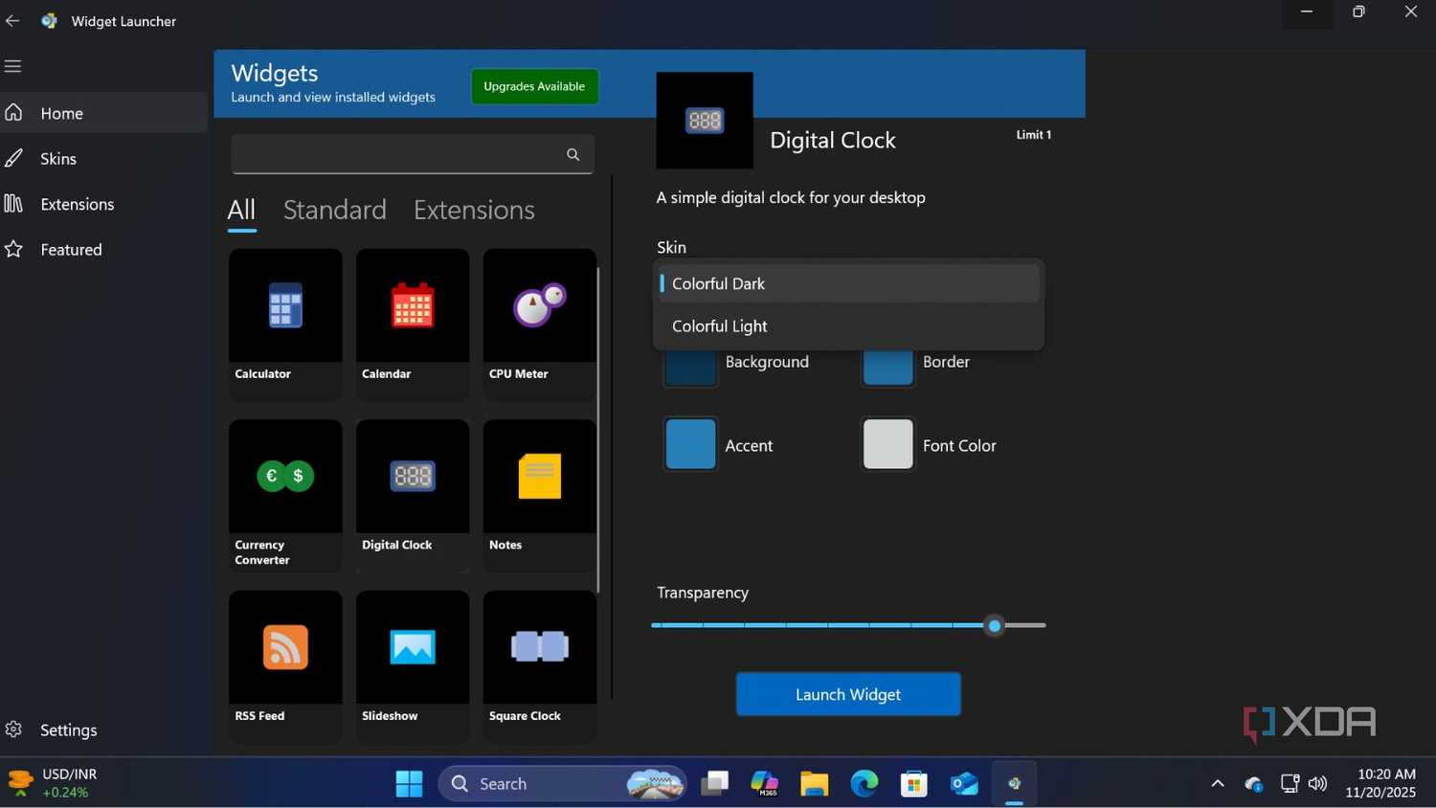1436x808 pixels.
Task: Launch Microsoft Edge from the taskbar
Action: (864, 783)
